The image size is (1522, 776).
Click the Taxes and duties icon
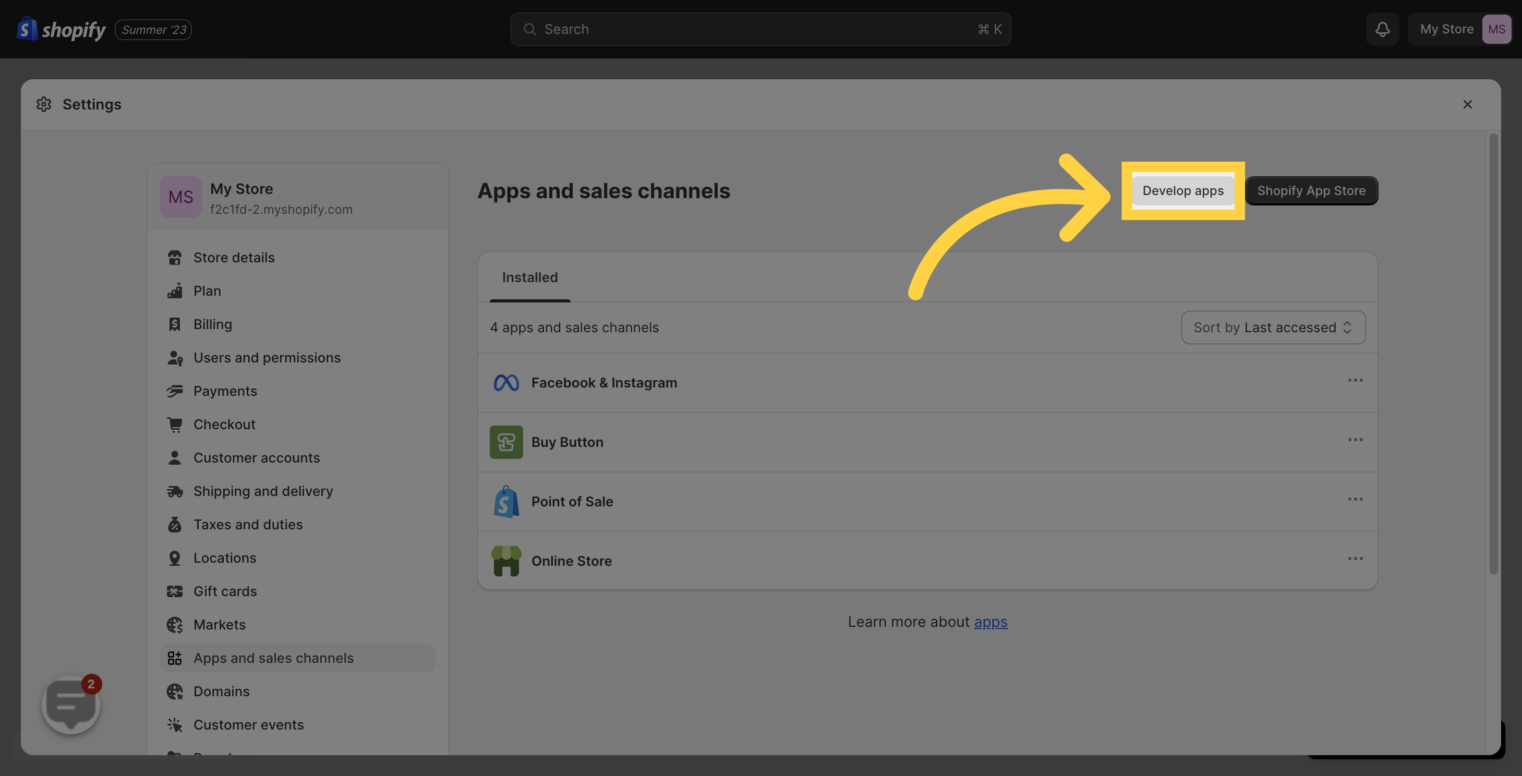coord(174,525)
